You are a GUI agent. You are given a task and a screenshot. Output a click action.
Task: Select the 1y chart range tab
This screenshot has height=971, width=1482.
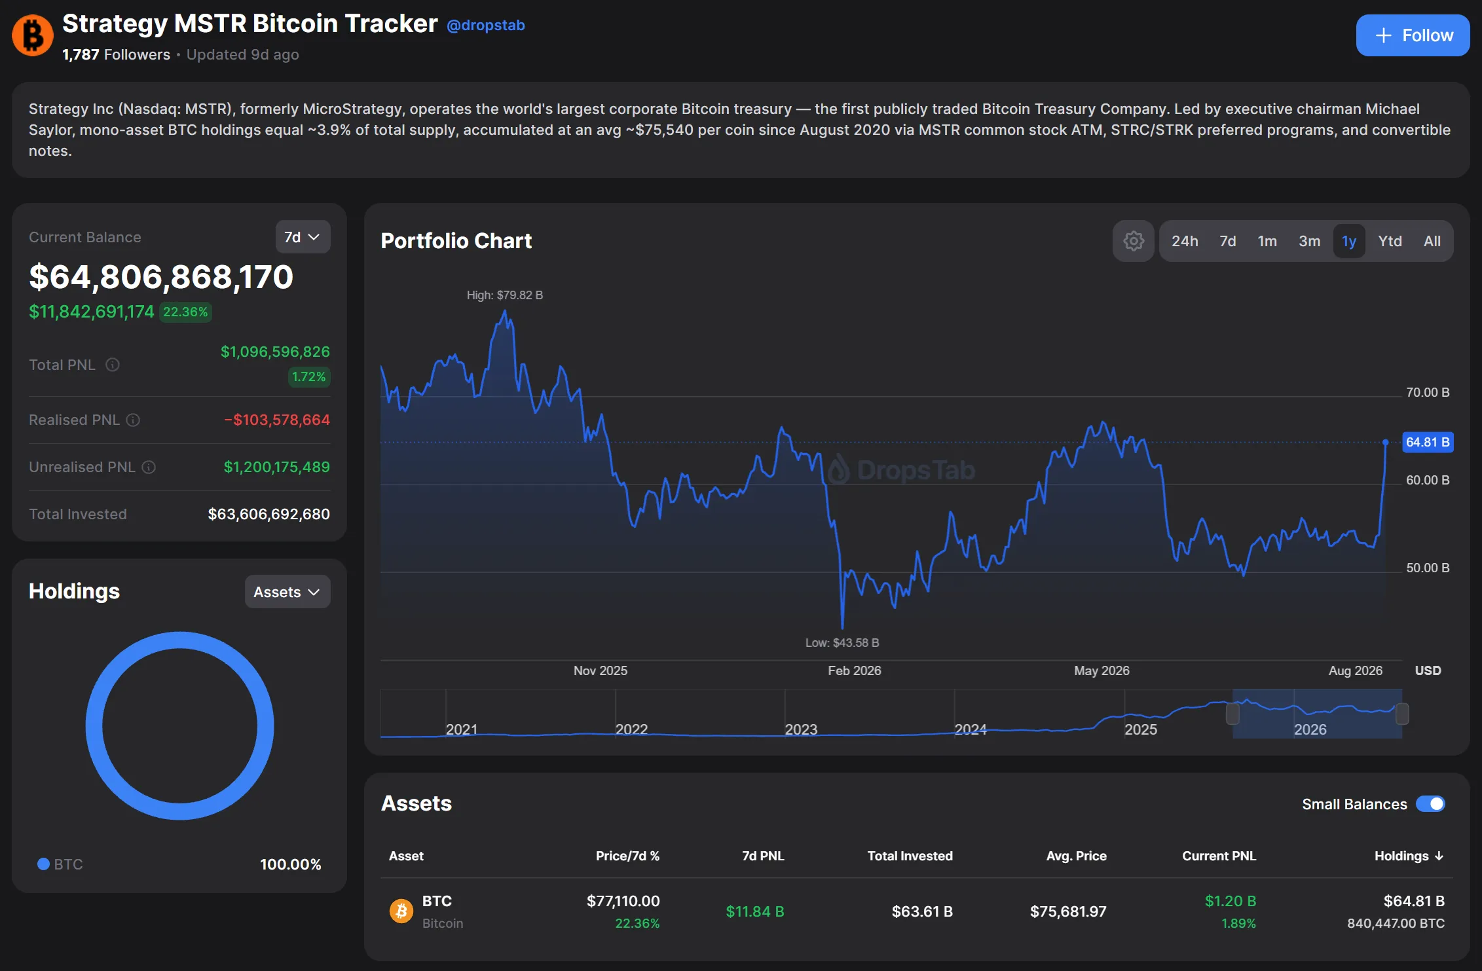click(1349, 241)
